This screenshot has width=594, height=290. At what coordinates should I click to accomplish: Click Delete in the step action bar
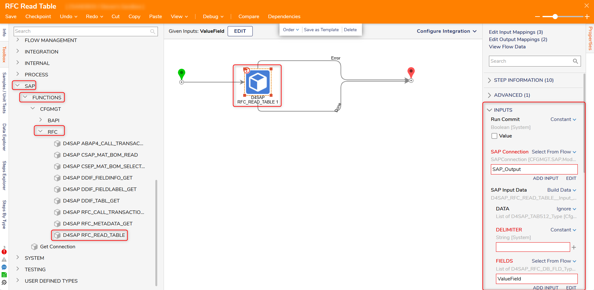(x=350, y=30)
